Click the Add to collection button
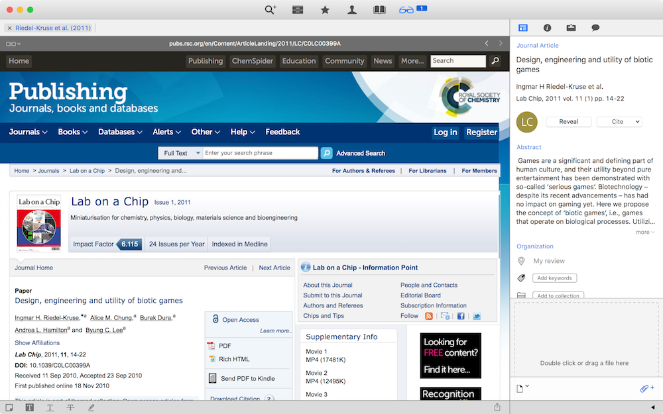Viewport: 663px width, 414px height. point(558,295)
